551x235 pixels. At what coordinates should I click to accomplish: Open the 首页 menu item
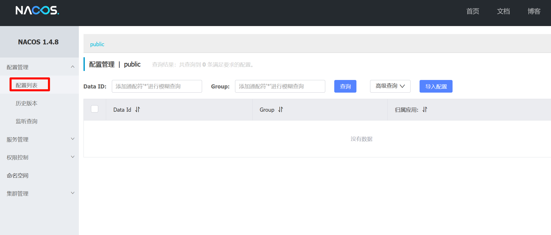472,11
